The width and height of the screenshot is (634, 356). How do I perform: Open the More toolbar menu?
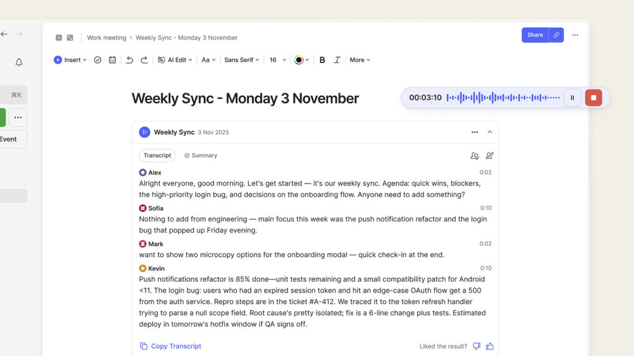pyautogui.click(x=360, y=60)
